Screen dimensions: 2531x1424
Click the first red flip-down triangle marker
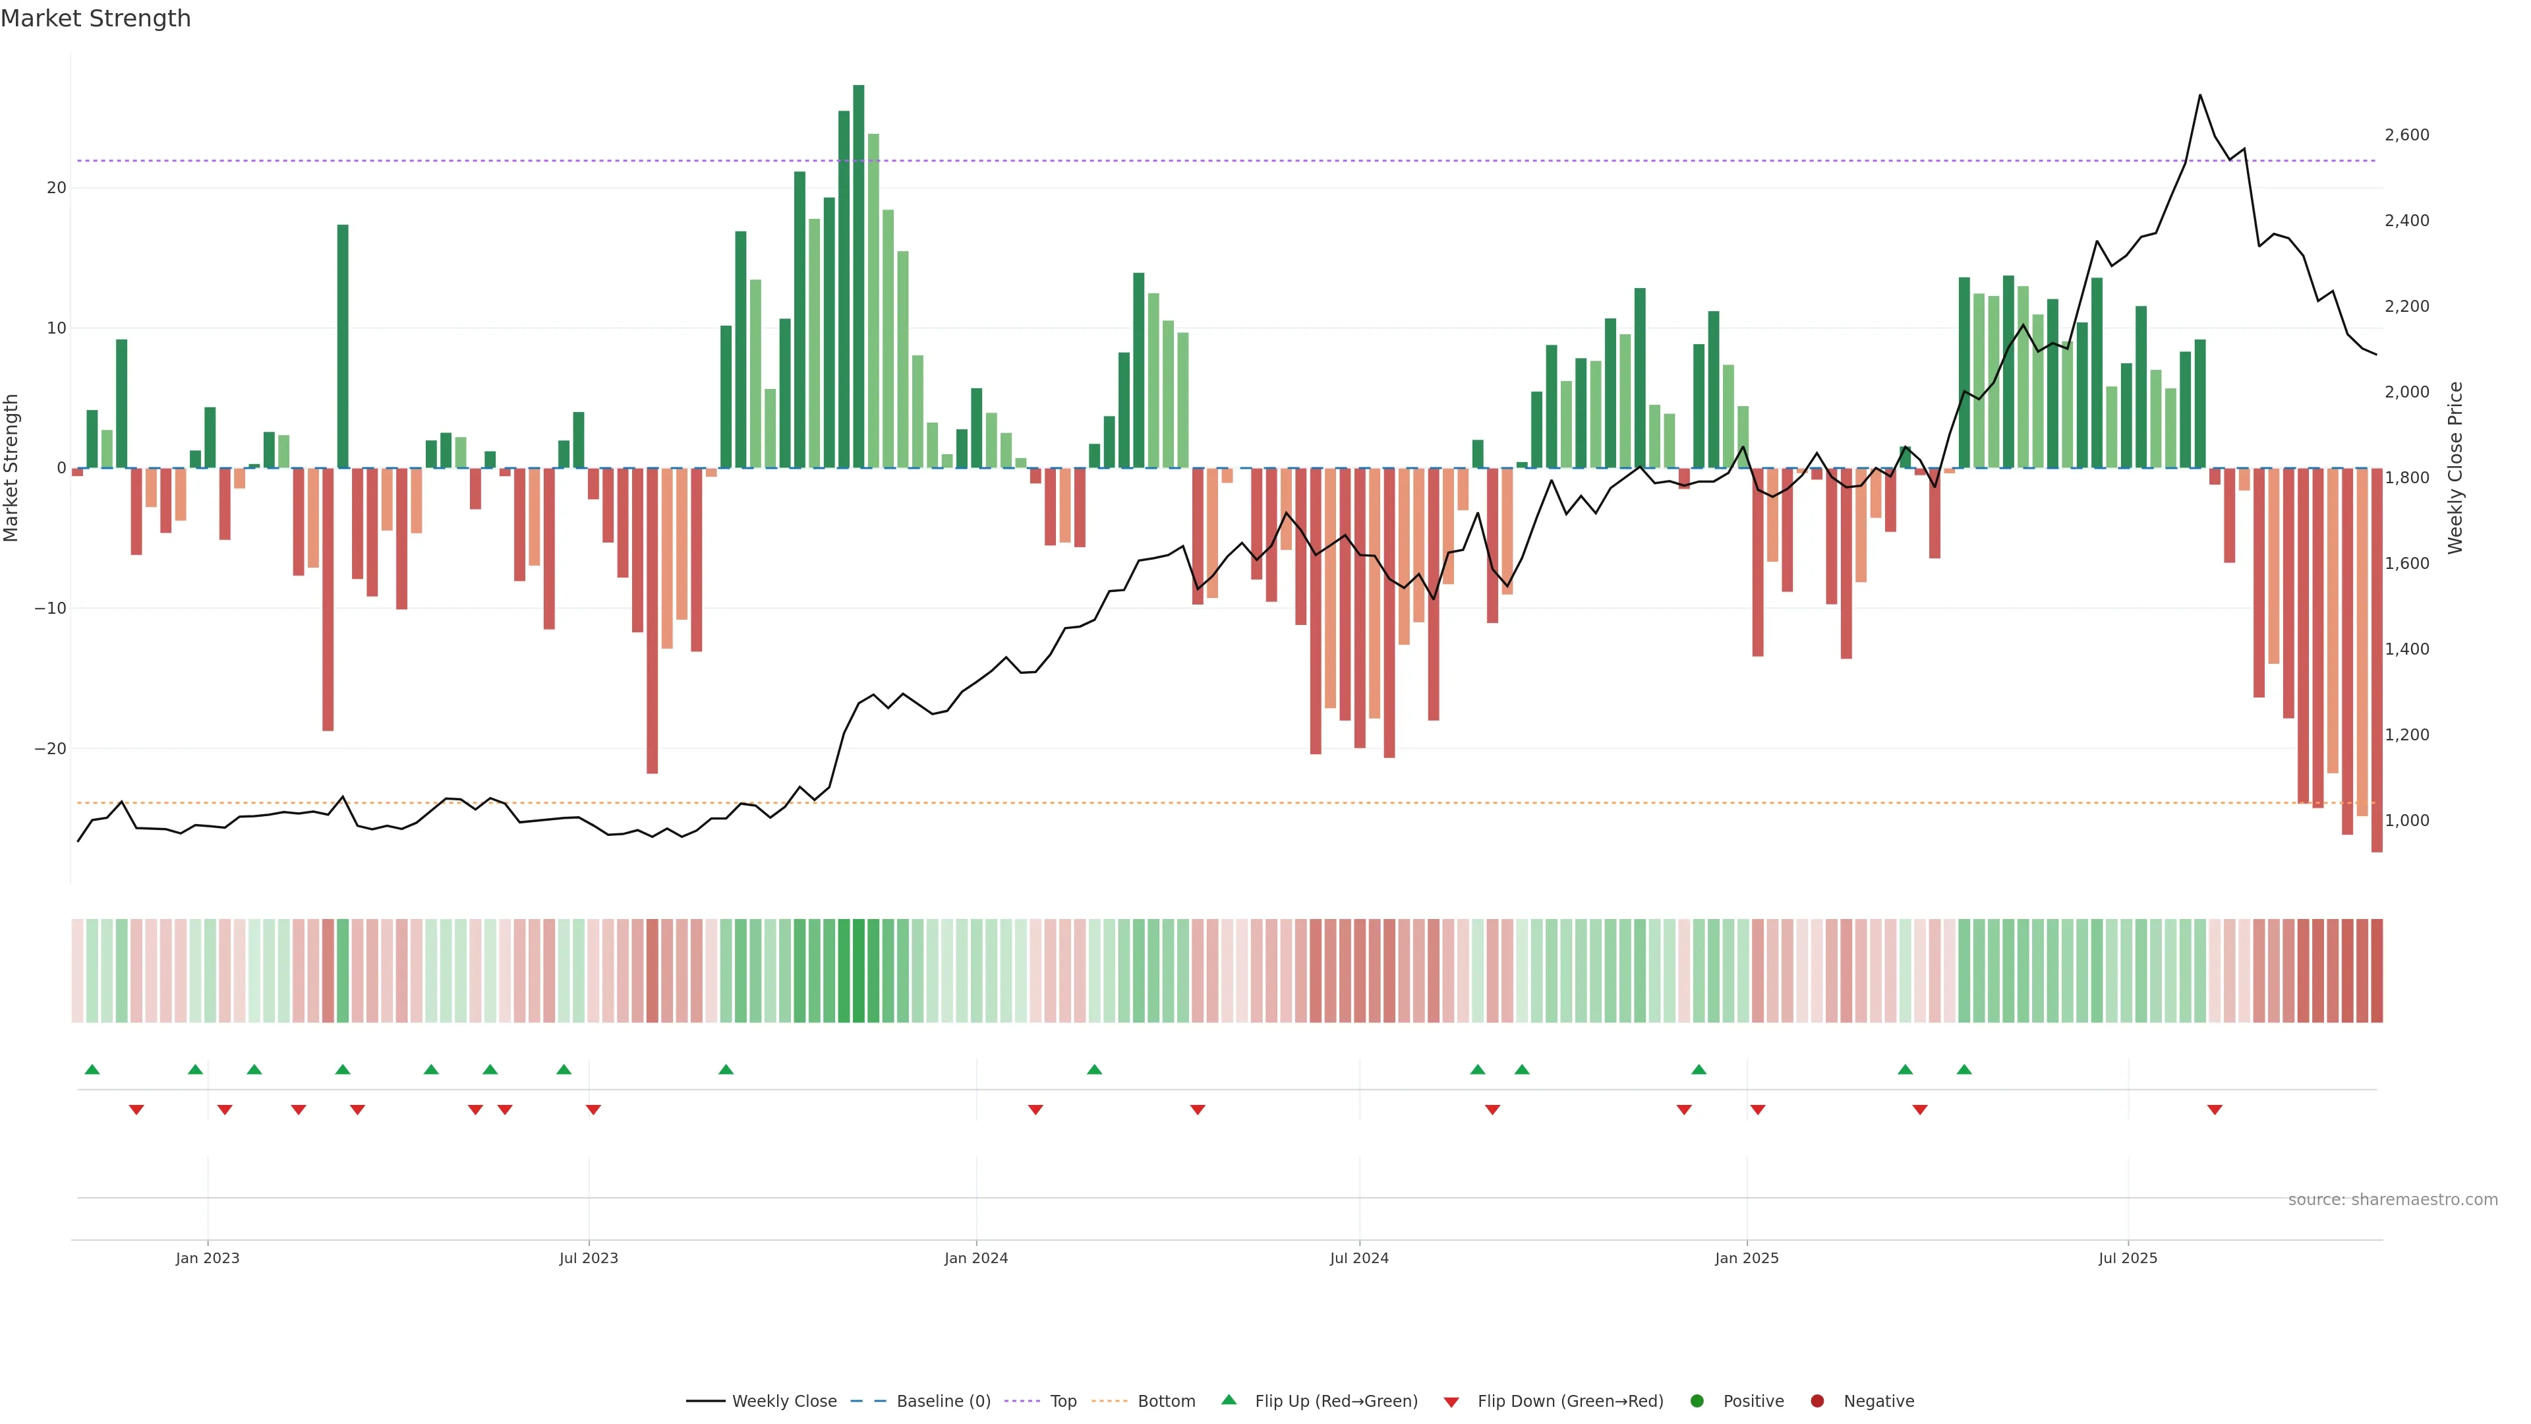(x=136, y=1110)
